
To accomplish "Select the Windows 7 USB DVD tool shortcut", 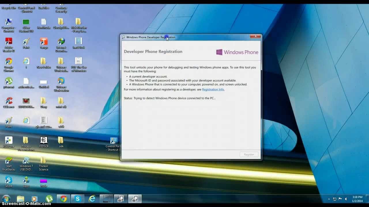I will tap(26, 164).
